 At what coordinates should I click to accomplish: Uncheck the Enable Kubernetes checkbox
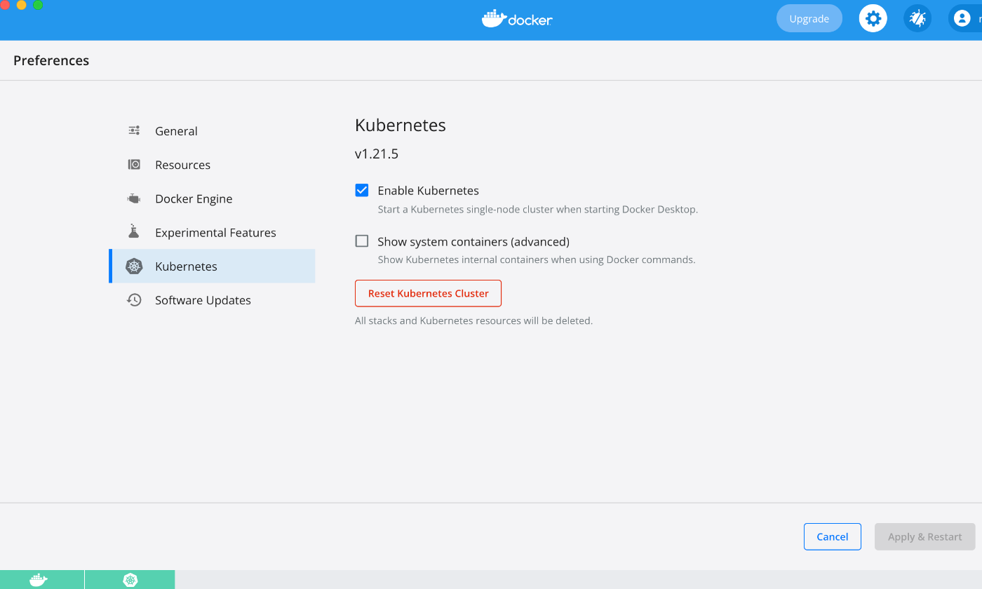(362, 190)
